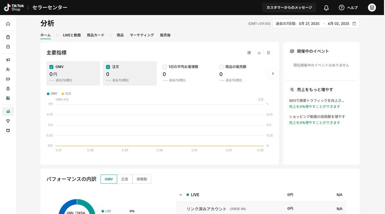Open the LIVE and video camera icon in sidebar
Image resolution: width=385 pixels, height=214 pixels.
[8, 79]
